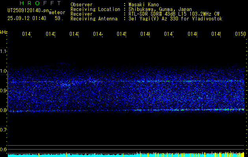The image size is (248, 157).
Task: Click the 1.1 kHz axis label
Action: click(4, 51)
